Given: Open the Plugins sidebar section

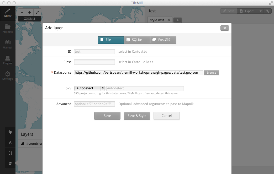Looking at the screenshot, I should pos(8,60).
